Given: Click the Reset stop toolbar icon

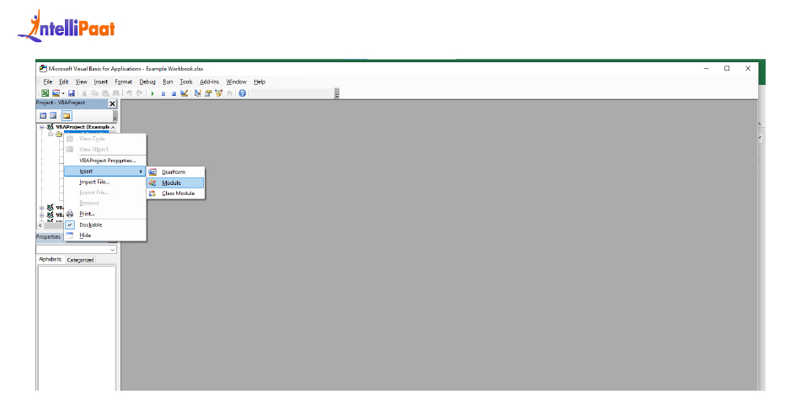Looking at the screenshot, I should click(x=174, y=93).
